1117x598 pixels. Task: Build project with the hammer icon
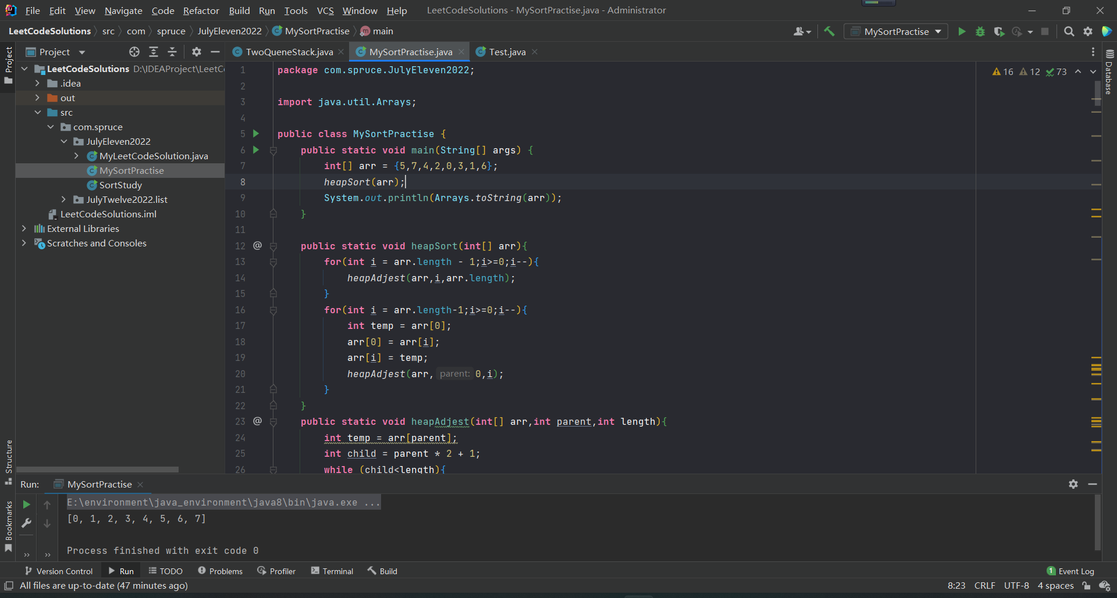click(829, 31)
